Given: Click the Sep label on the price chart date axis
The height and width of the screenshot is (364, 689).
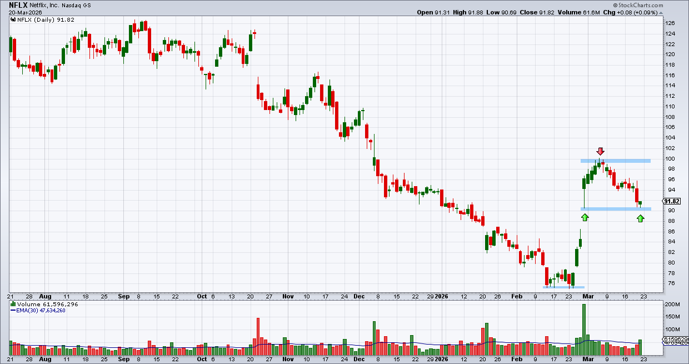Looking at the screenshot, I should (124, 297).
